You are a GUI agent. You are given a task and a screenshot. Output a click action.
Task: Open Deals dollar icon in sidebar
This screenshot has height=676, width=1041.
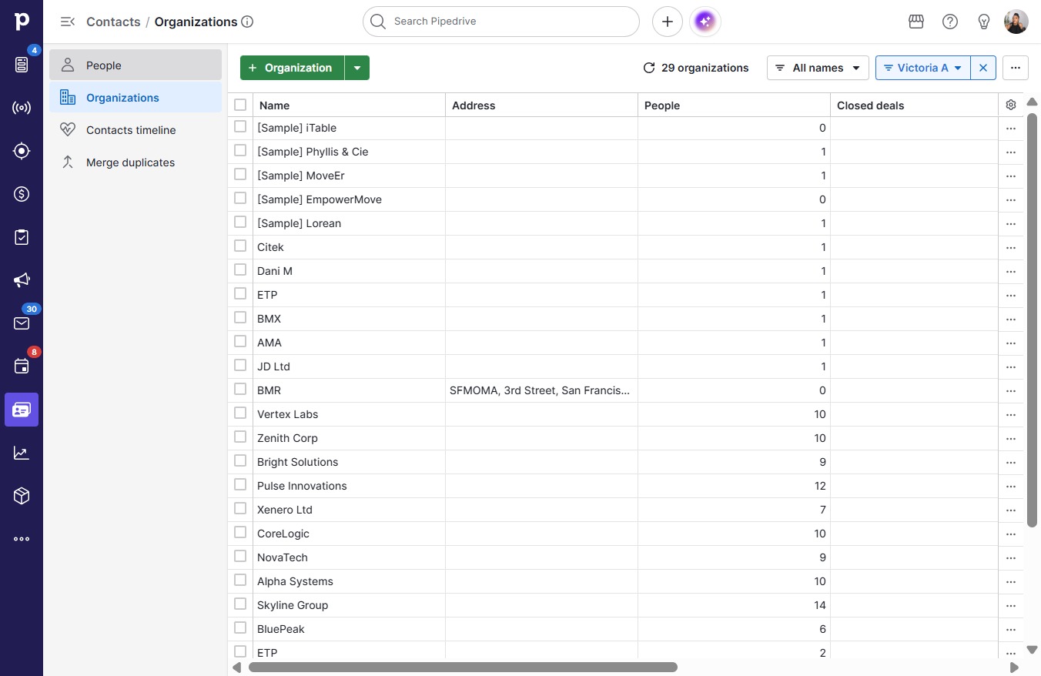click(22, 194)
